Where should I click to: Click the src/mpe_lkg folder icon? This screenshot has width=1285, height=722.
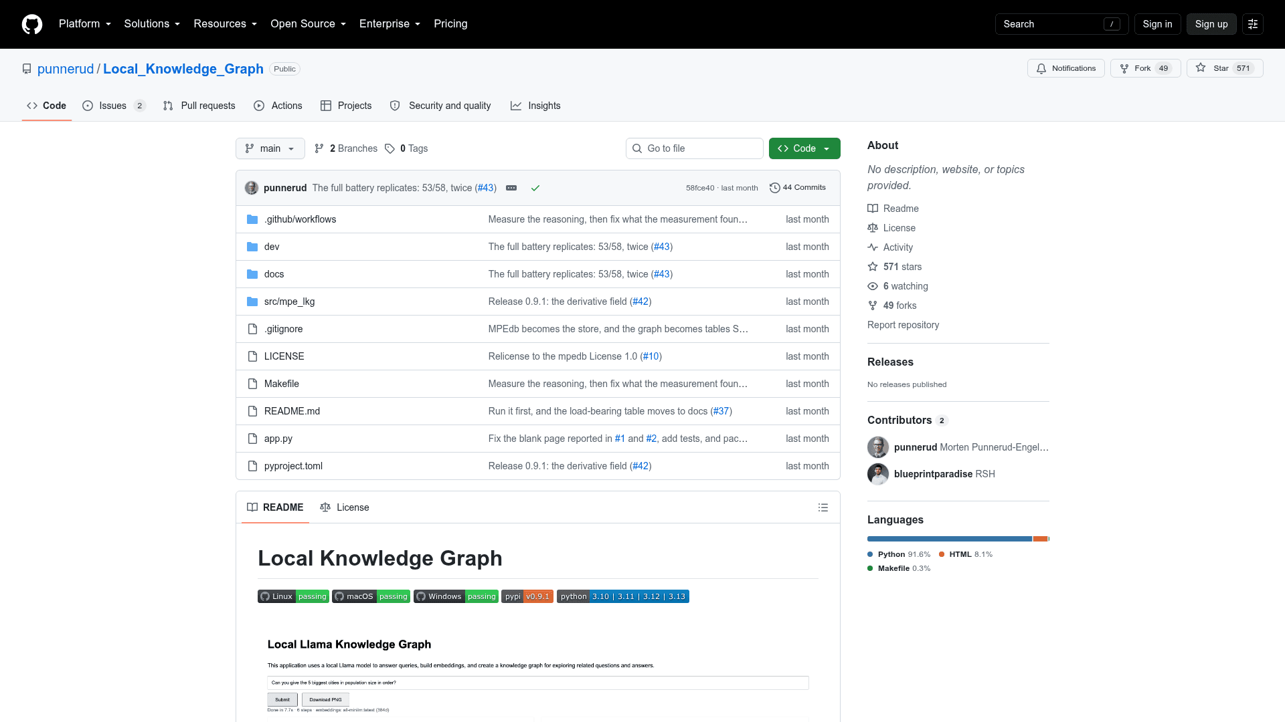point(252,302)
